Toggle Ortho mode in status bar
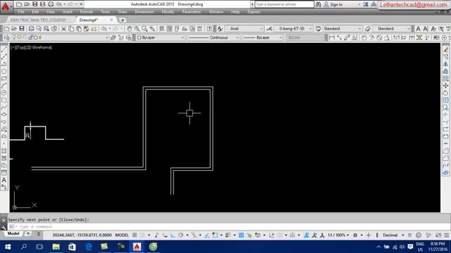 click(x=173, y=235)
